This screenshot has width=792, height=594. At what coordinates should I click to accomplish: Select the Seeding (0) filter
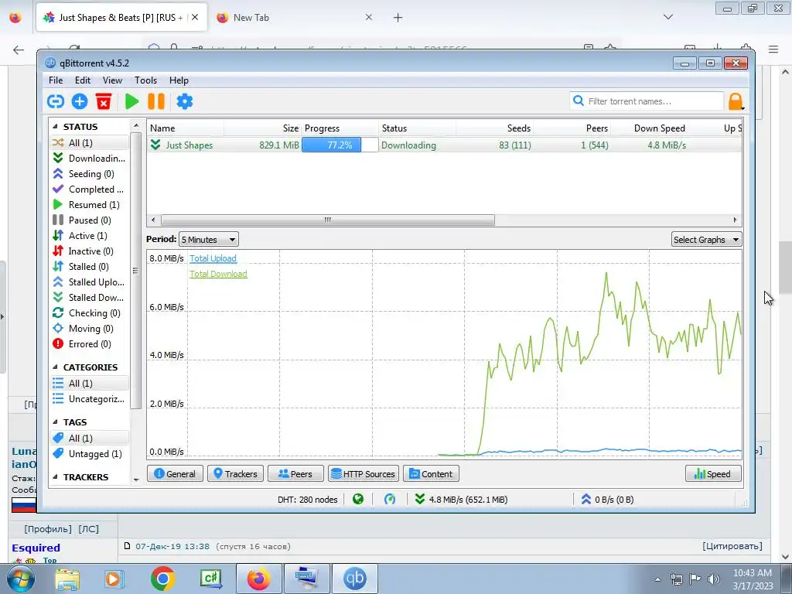pyautogui.click(x=90, y=174)
